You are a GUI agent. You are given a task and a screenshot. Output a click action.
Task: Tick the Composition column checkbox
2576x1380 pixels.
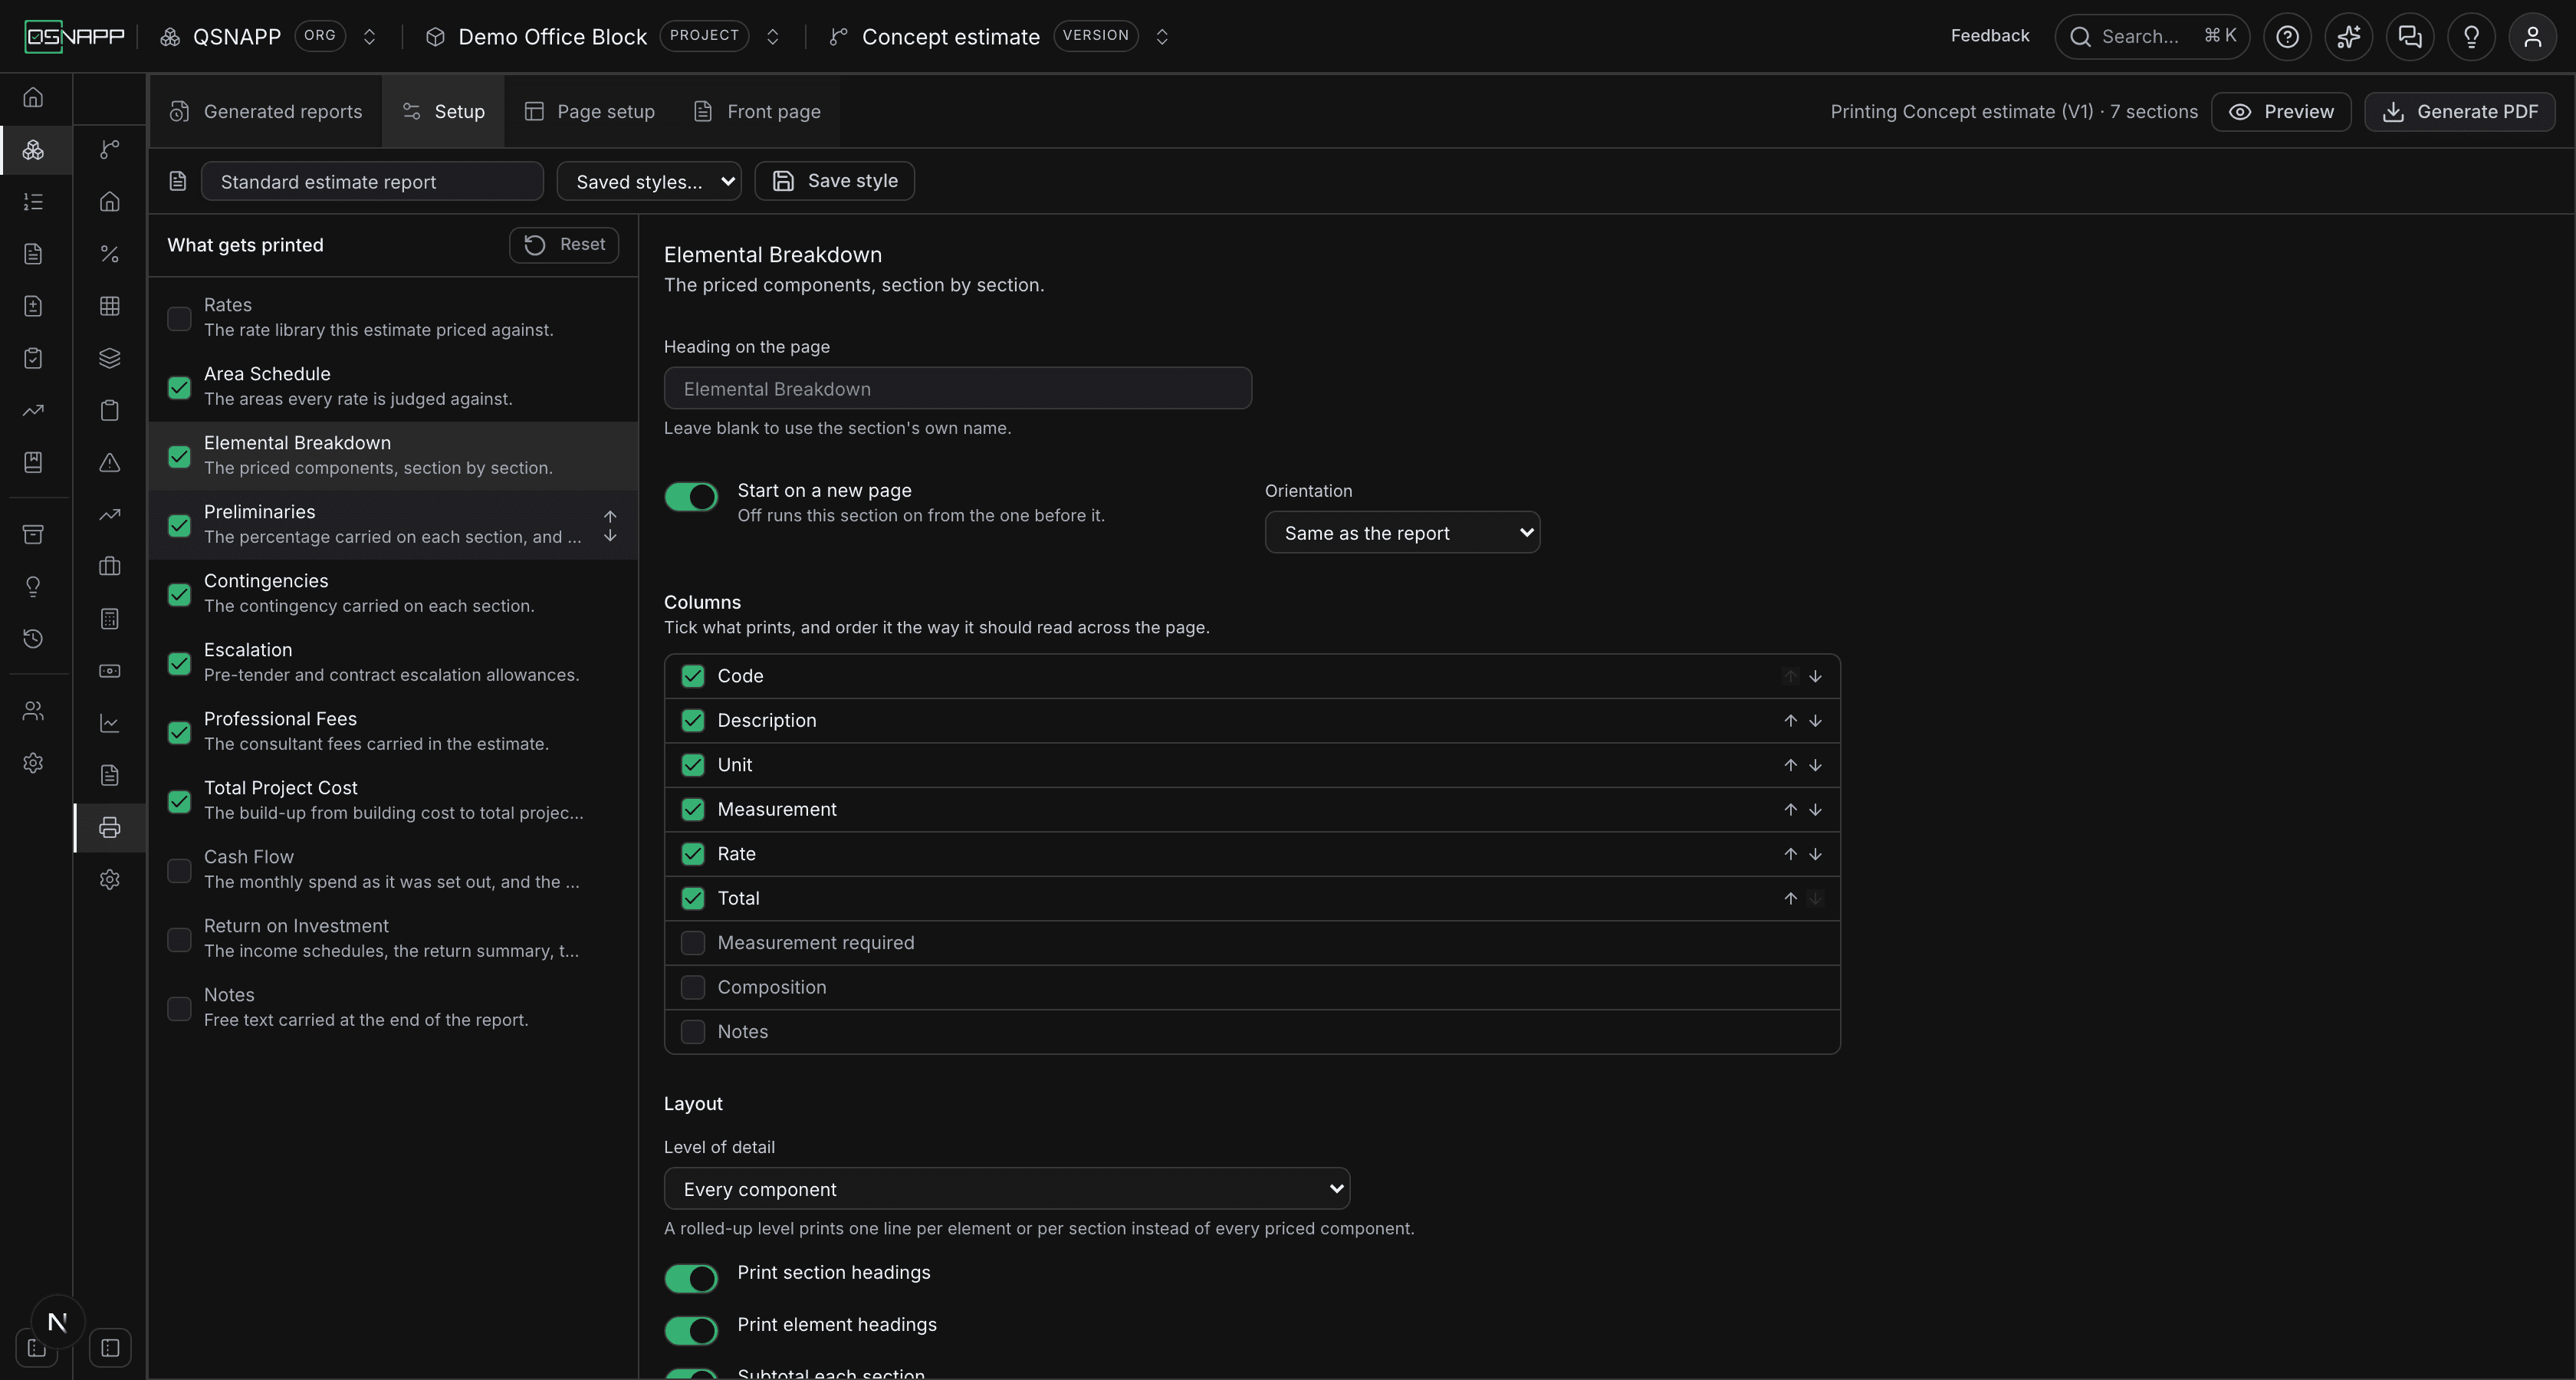pyautogui.click(x=692, y=987)
